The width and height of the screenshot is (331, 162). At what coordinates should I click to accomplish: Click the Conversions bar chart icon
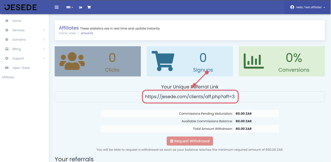tap(253, 61)
